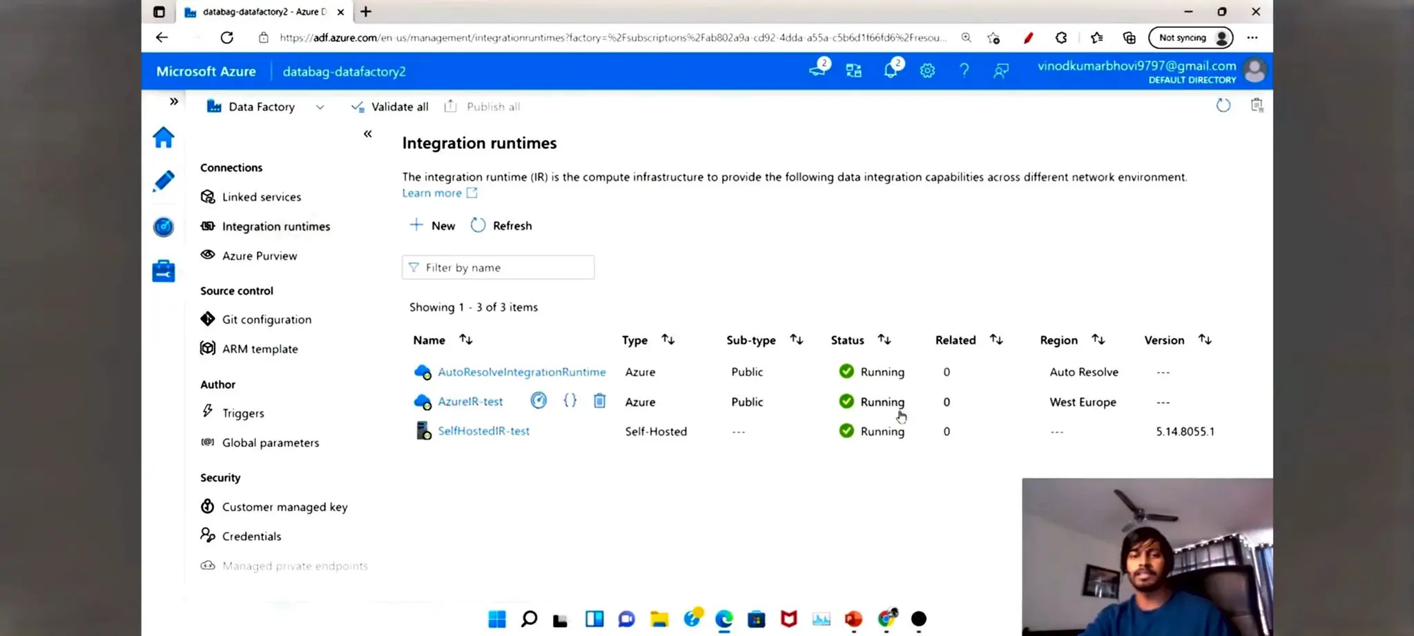Image resolution: width=1414 pixels, height=636 pixels.
Task: Open File Explorer from the taskbar
Action: point(659,619)
